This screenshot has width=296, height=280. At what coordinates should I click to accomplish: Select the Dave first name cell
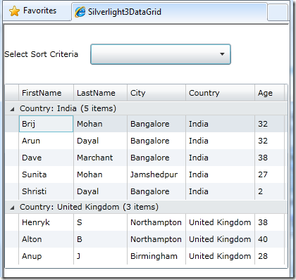(x=46, y=158)
